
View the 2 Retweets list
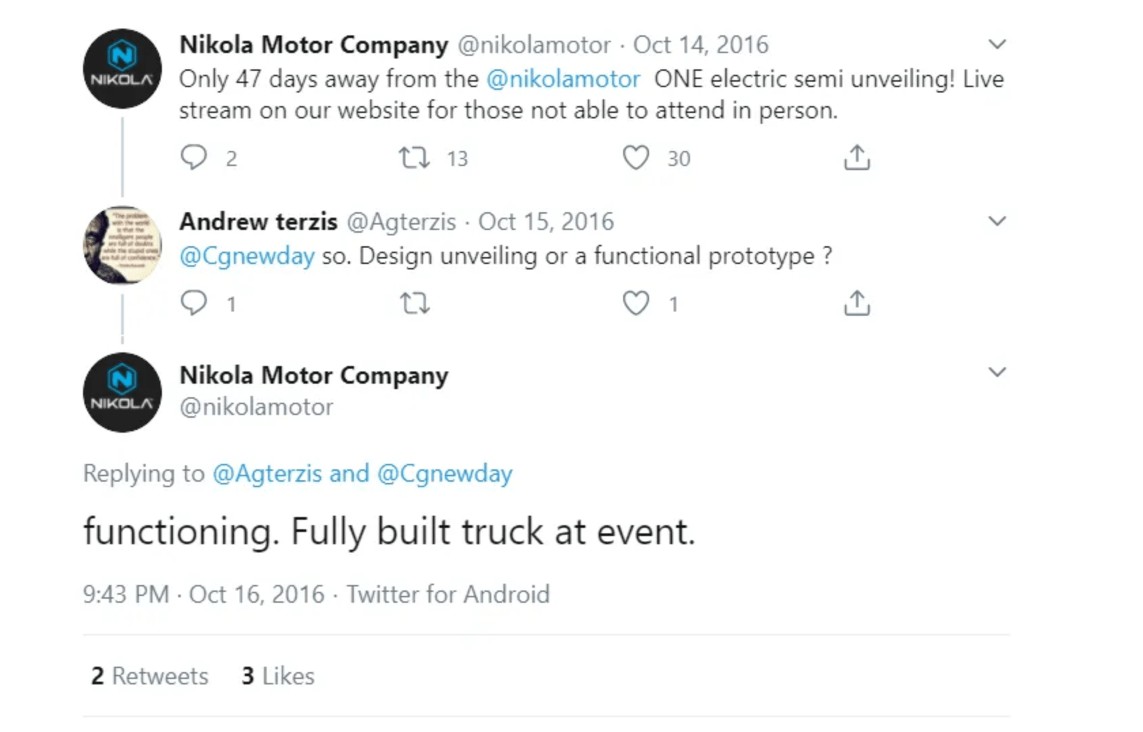coord(150,676)
